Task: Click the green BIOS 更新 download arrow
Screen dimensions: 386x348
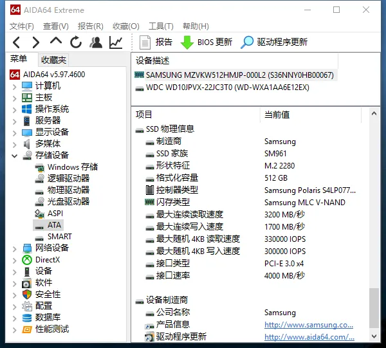Action: point(187,42)
